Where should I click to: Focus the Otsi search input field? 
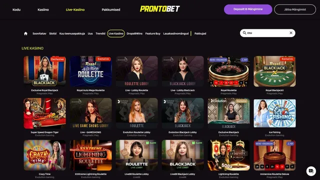[267, 33]
